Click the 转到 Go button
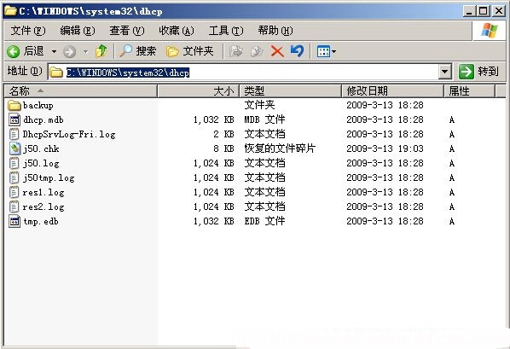 pos(478,72)
